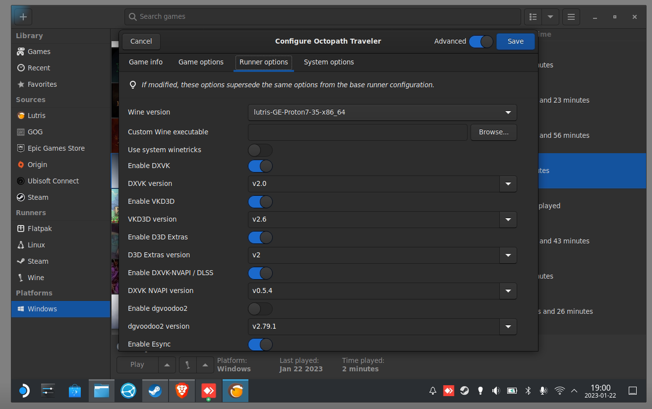The width and height of the screenshot is (652, 409).
Task: Open the Wine version dropdown
Action: [382, 112]
